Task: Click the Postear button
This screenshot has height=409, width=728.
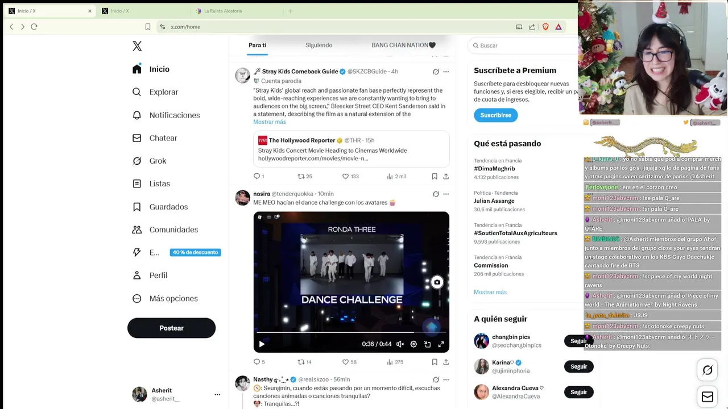Action: pos(171,328)
